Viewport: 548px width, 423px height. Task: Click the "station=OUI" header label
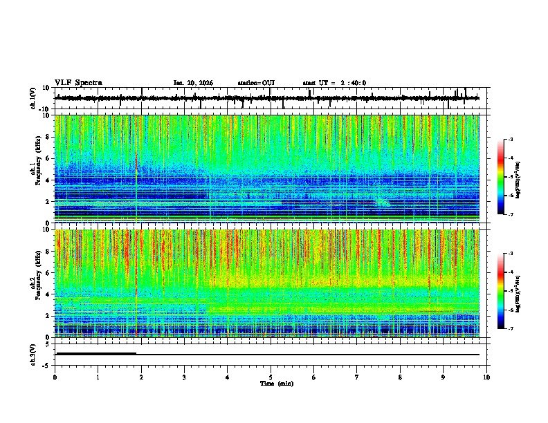[256, 83]
